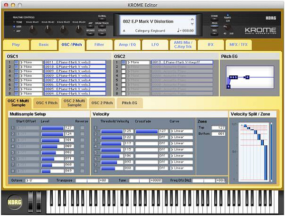285x216 pixels.
Task: Switch to the LFO tab
Action: [x=155, y=45]
